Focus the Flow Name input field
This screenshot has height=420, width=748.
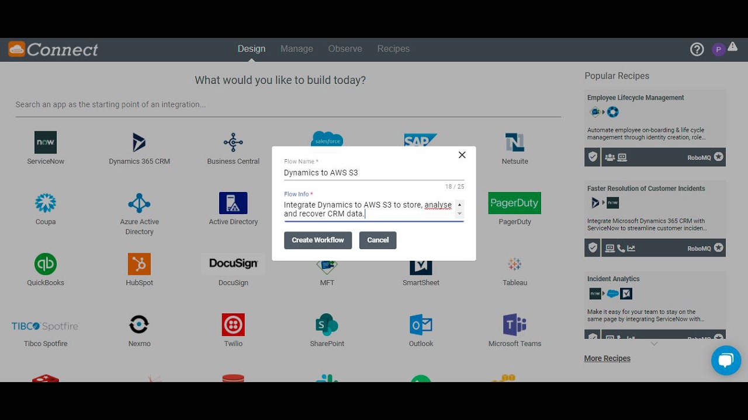point(374,173)
